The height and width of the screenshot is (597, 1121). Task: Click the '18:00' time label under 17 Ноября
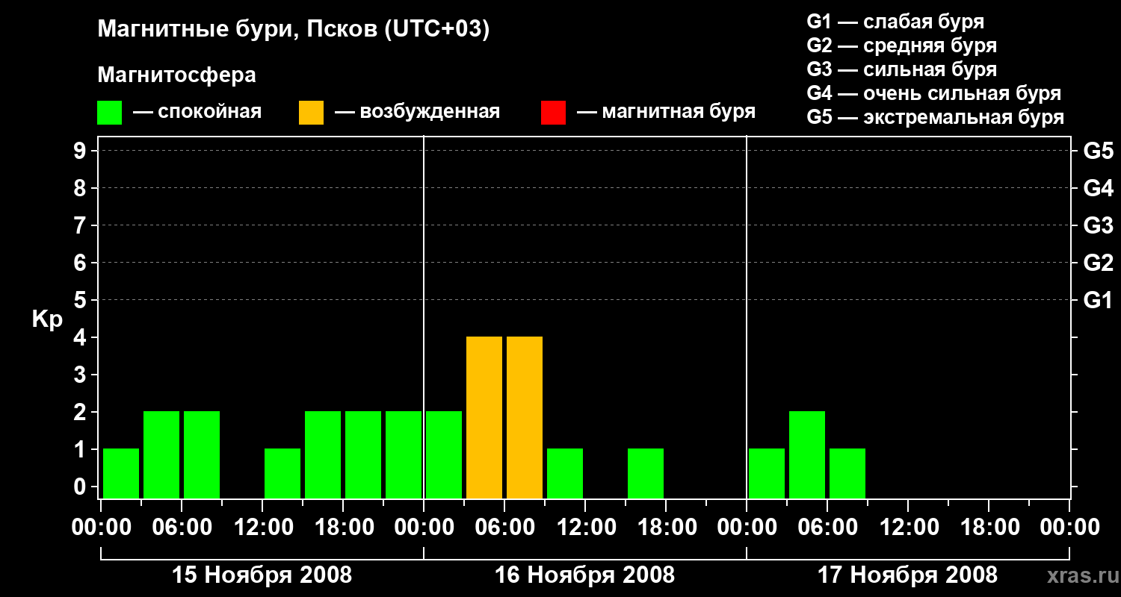click(x=989, y=528)
